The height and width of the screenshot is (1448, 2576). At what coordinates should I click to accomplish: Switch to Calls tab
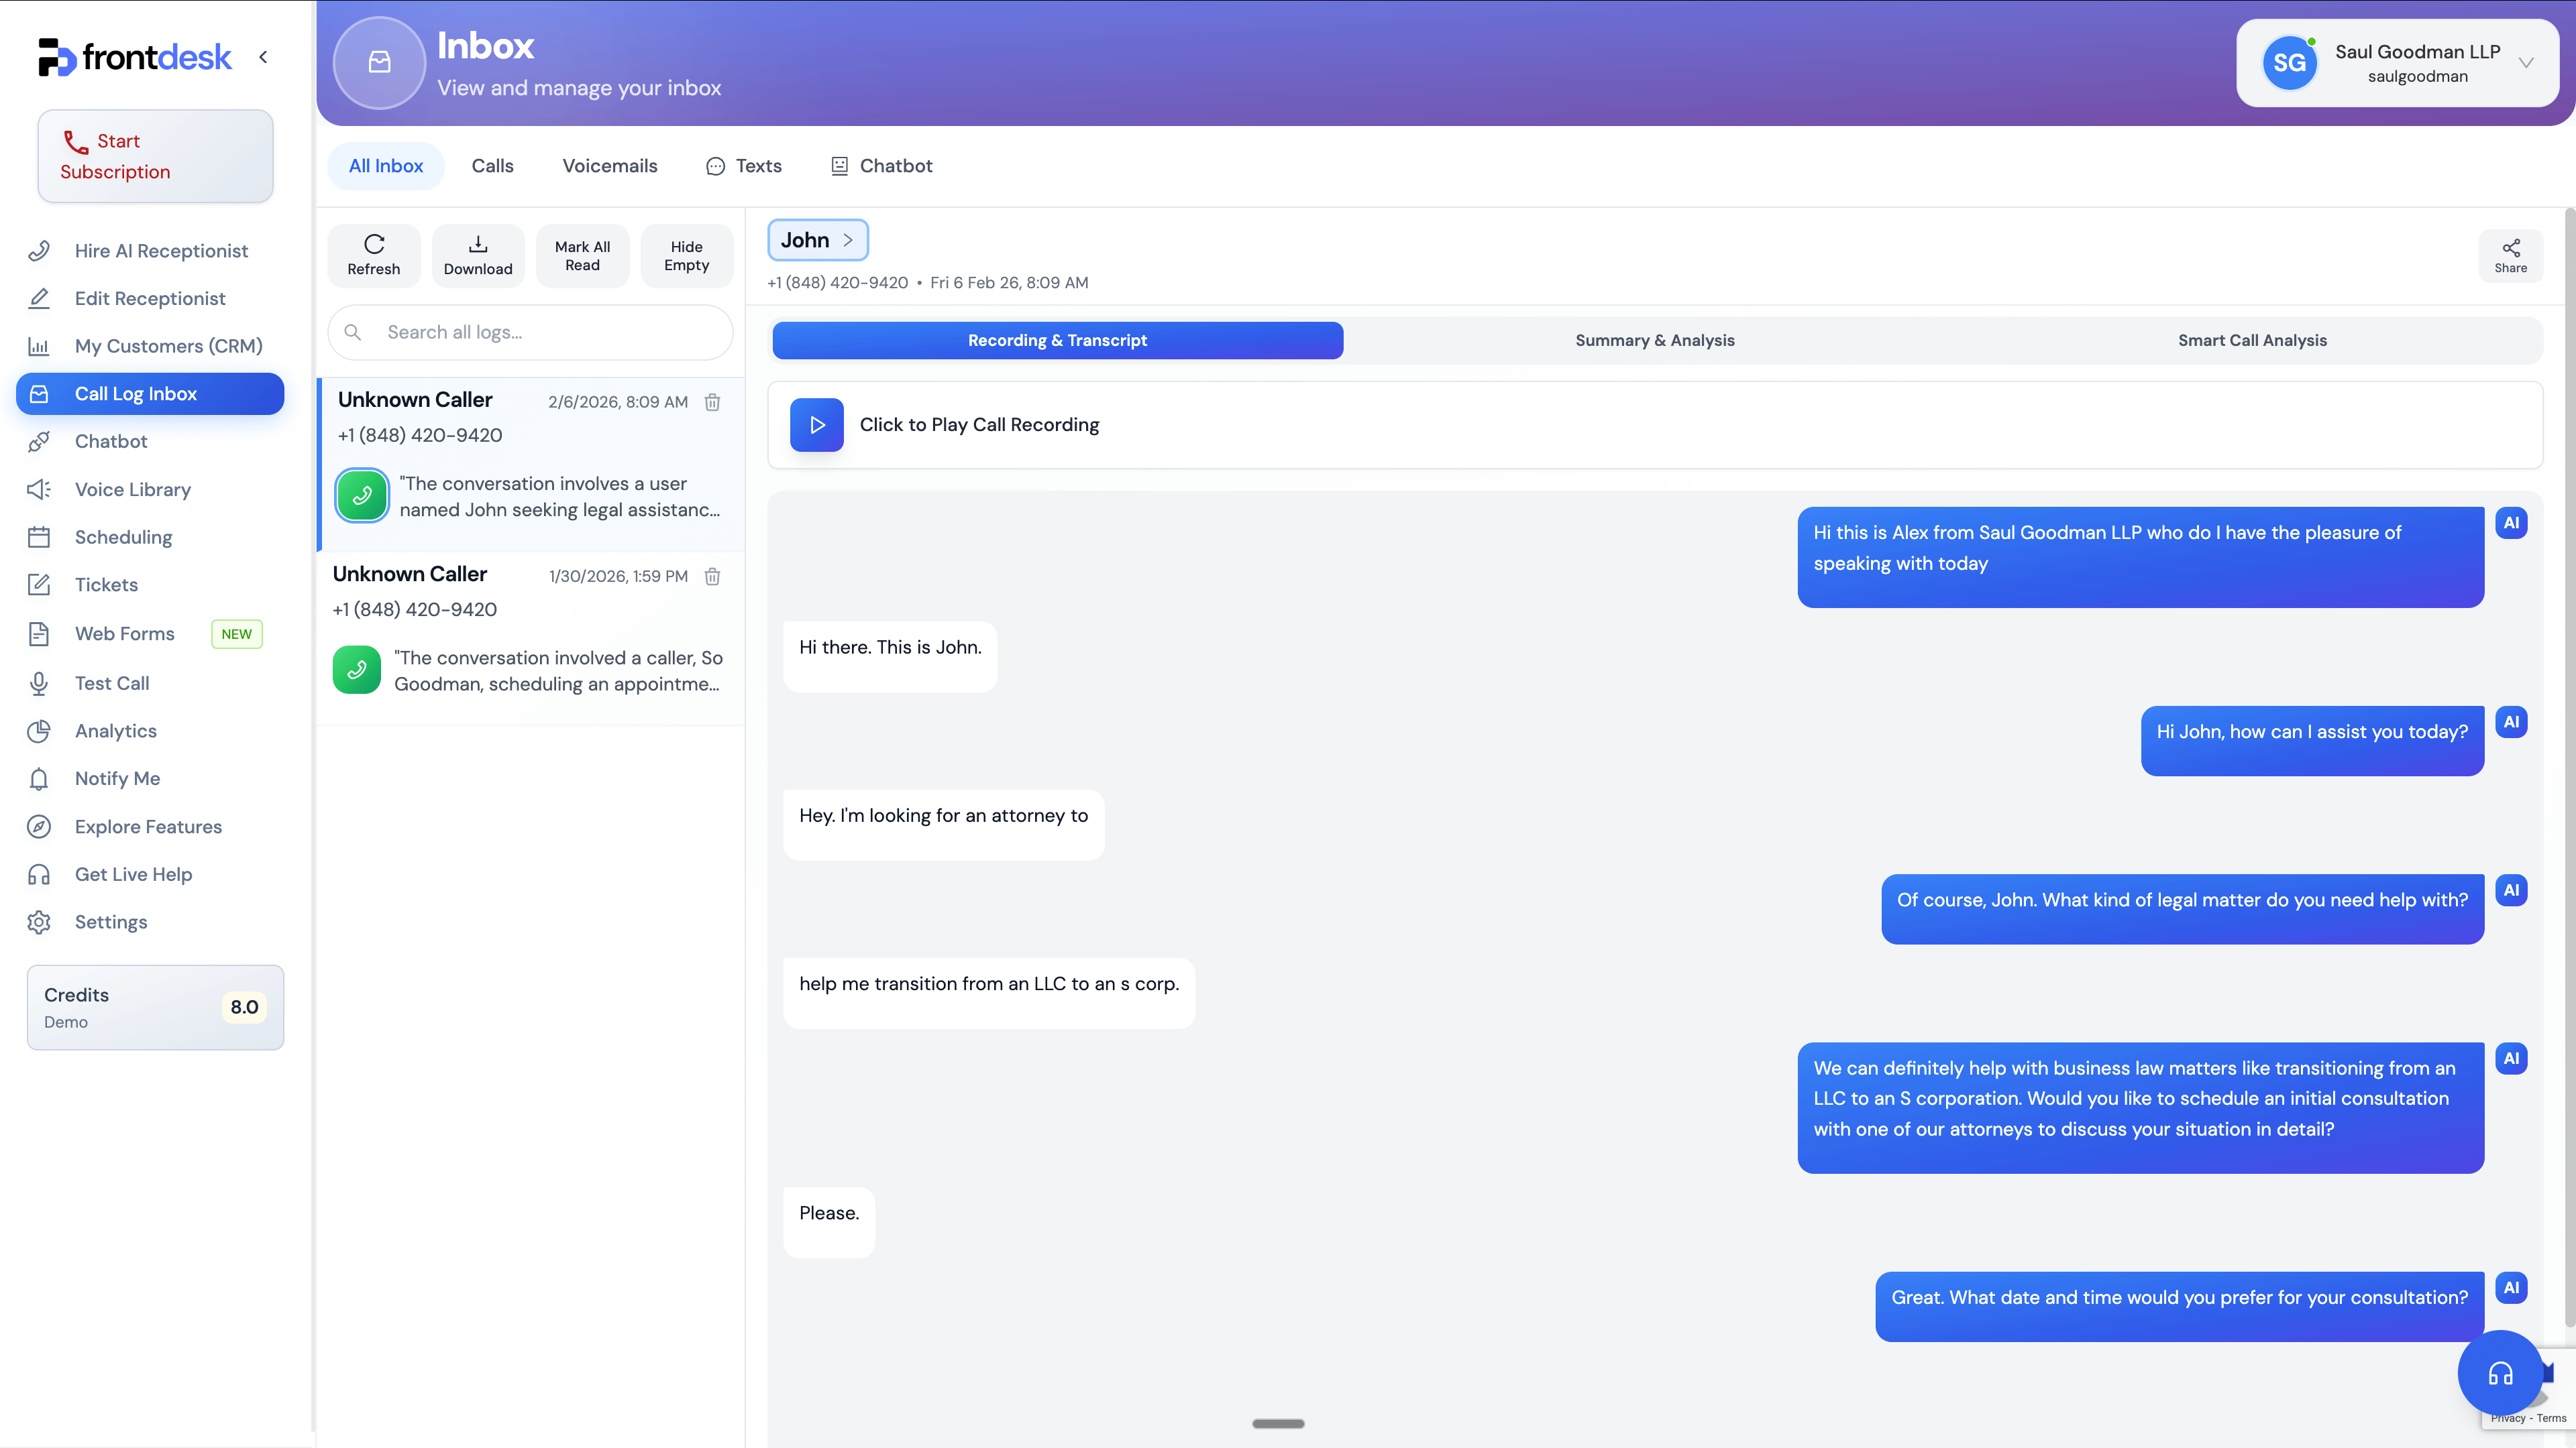[492, 166]
